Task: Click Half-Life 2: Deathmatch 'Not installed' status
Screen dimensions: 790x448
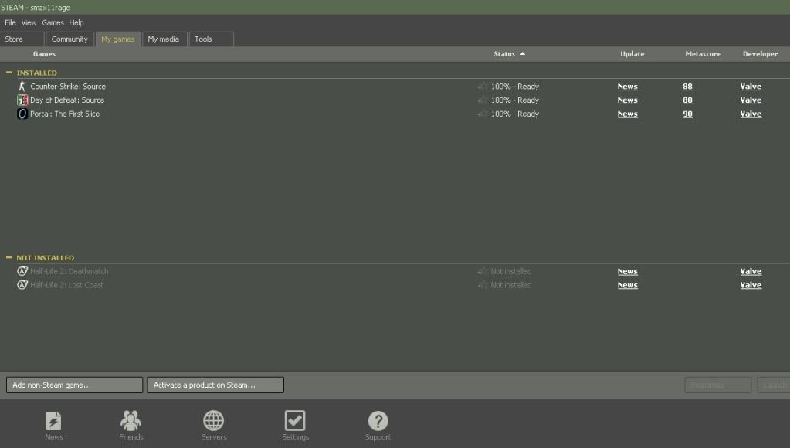Action: click(x=511, y=271)
